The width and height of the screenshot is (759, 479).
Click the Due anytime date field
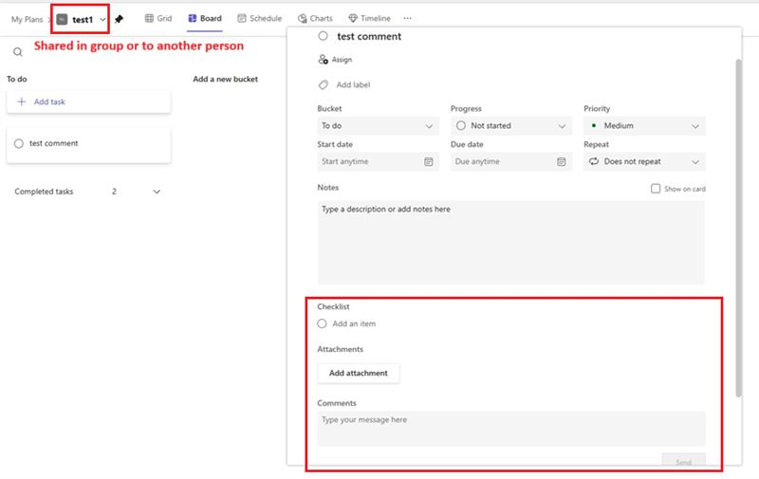tap(511, 161)
